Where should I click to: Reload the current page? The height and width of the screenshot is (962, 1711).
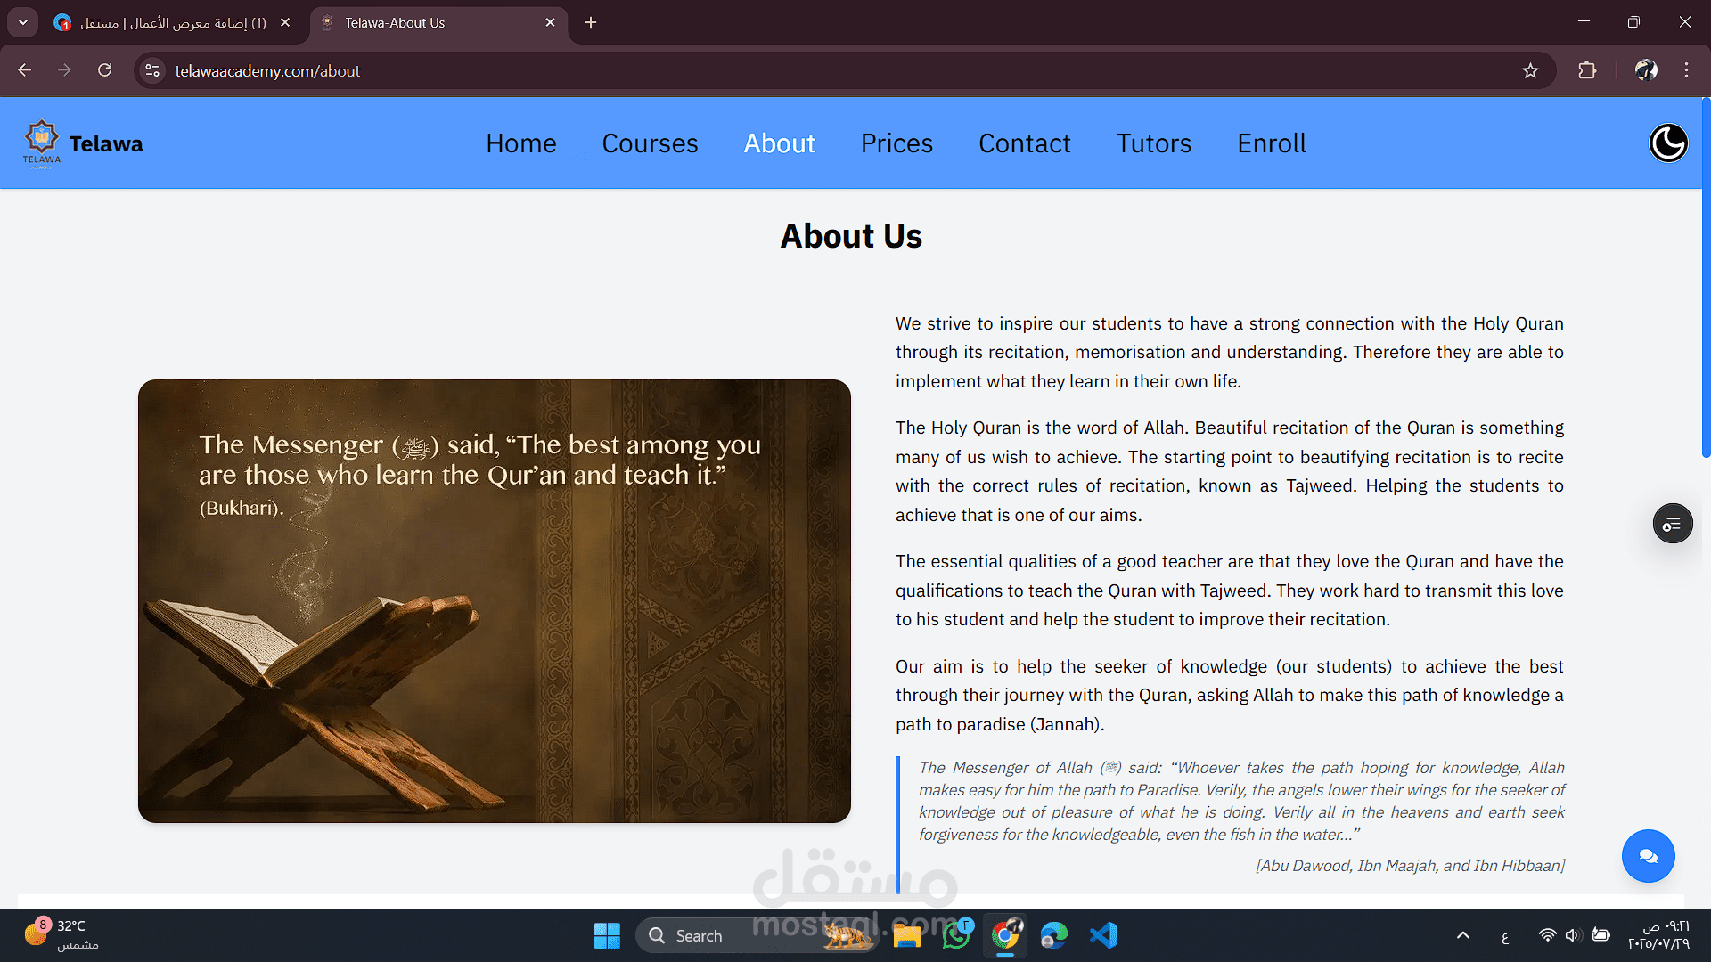click(104, 70)
